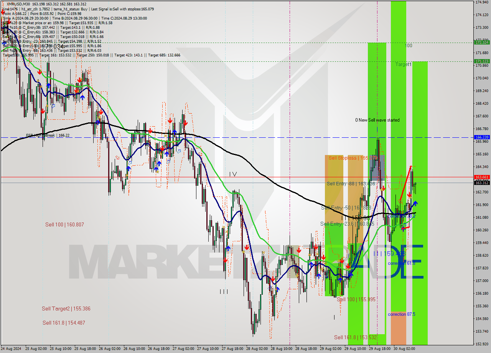Select the 'Sell Target2 | 155.386' label
491x353 pixels.
(x=66, y=308)
